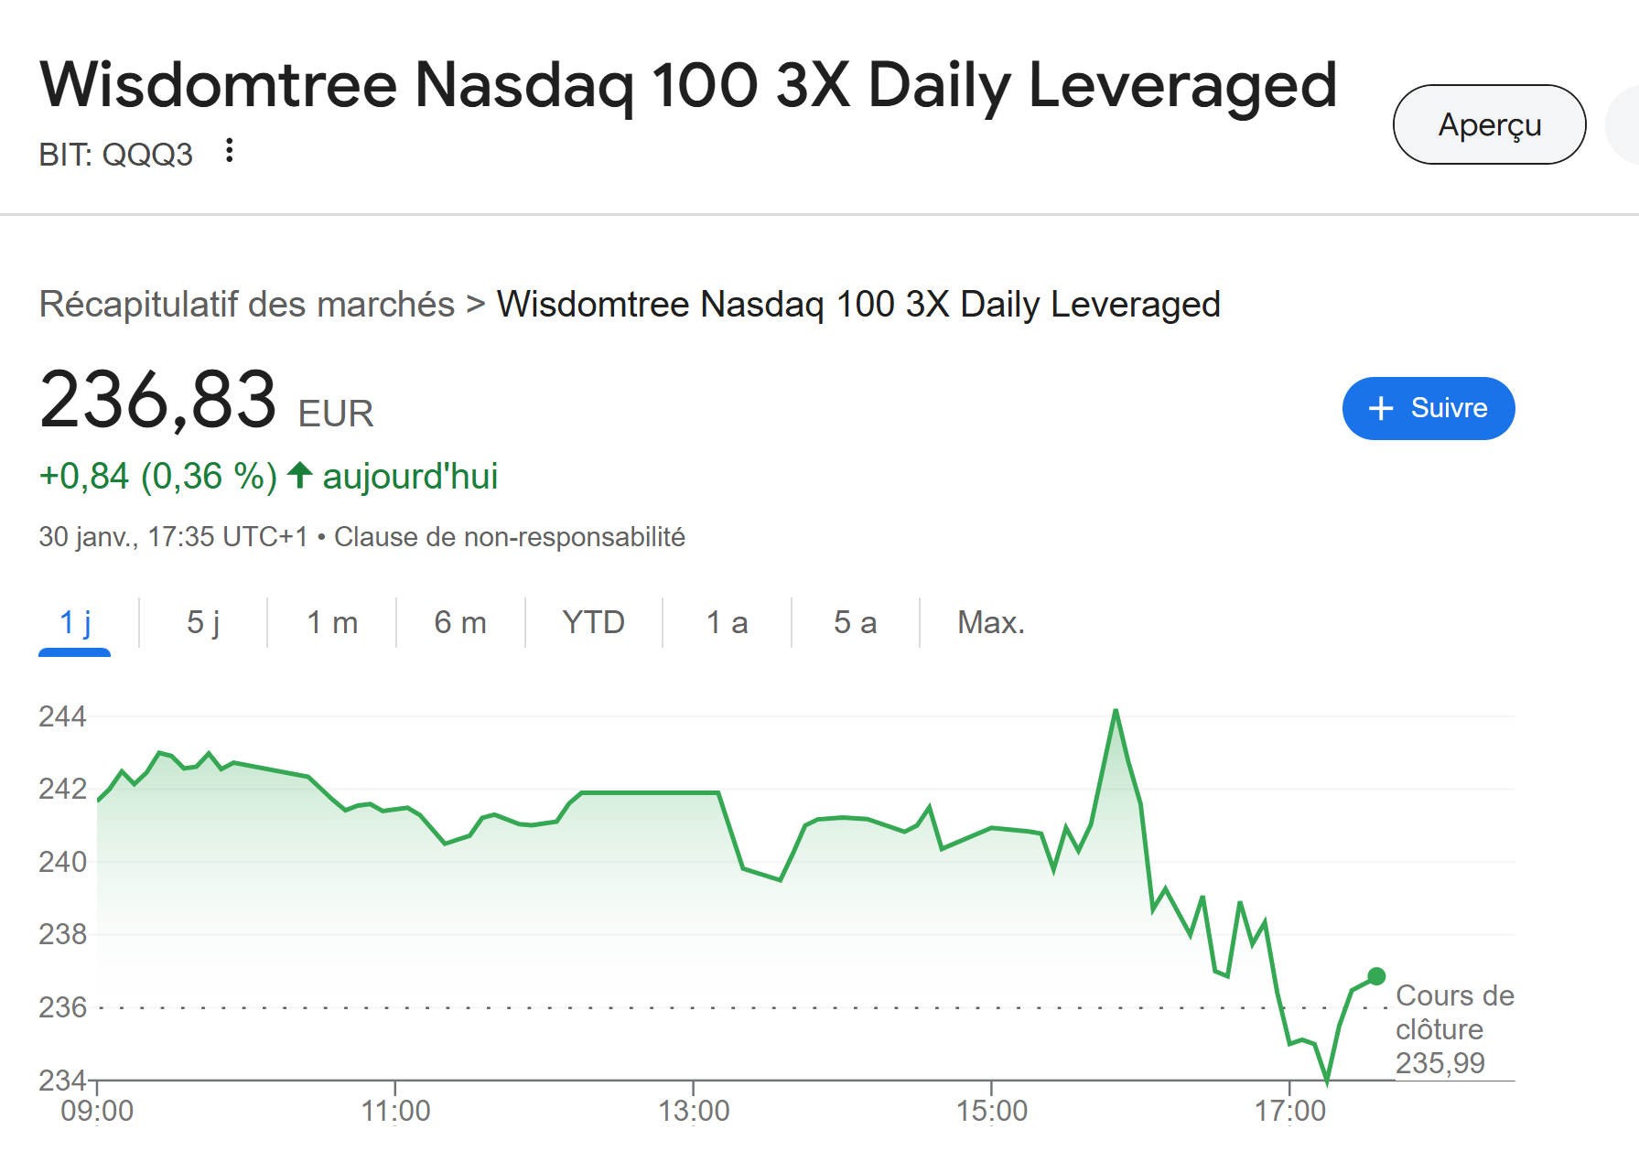Switch to the YTD range
The height and width of the screenshot is (1151, 1639).
click(x=593, y=623)
